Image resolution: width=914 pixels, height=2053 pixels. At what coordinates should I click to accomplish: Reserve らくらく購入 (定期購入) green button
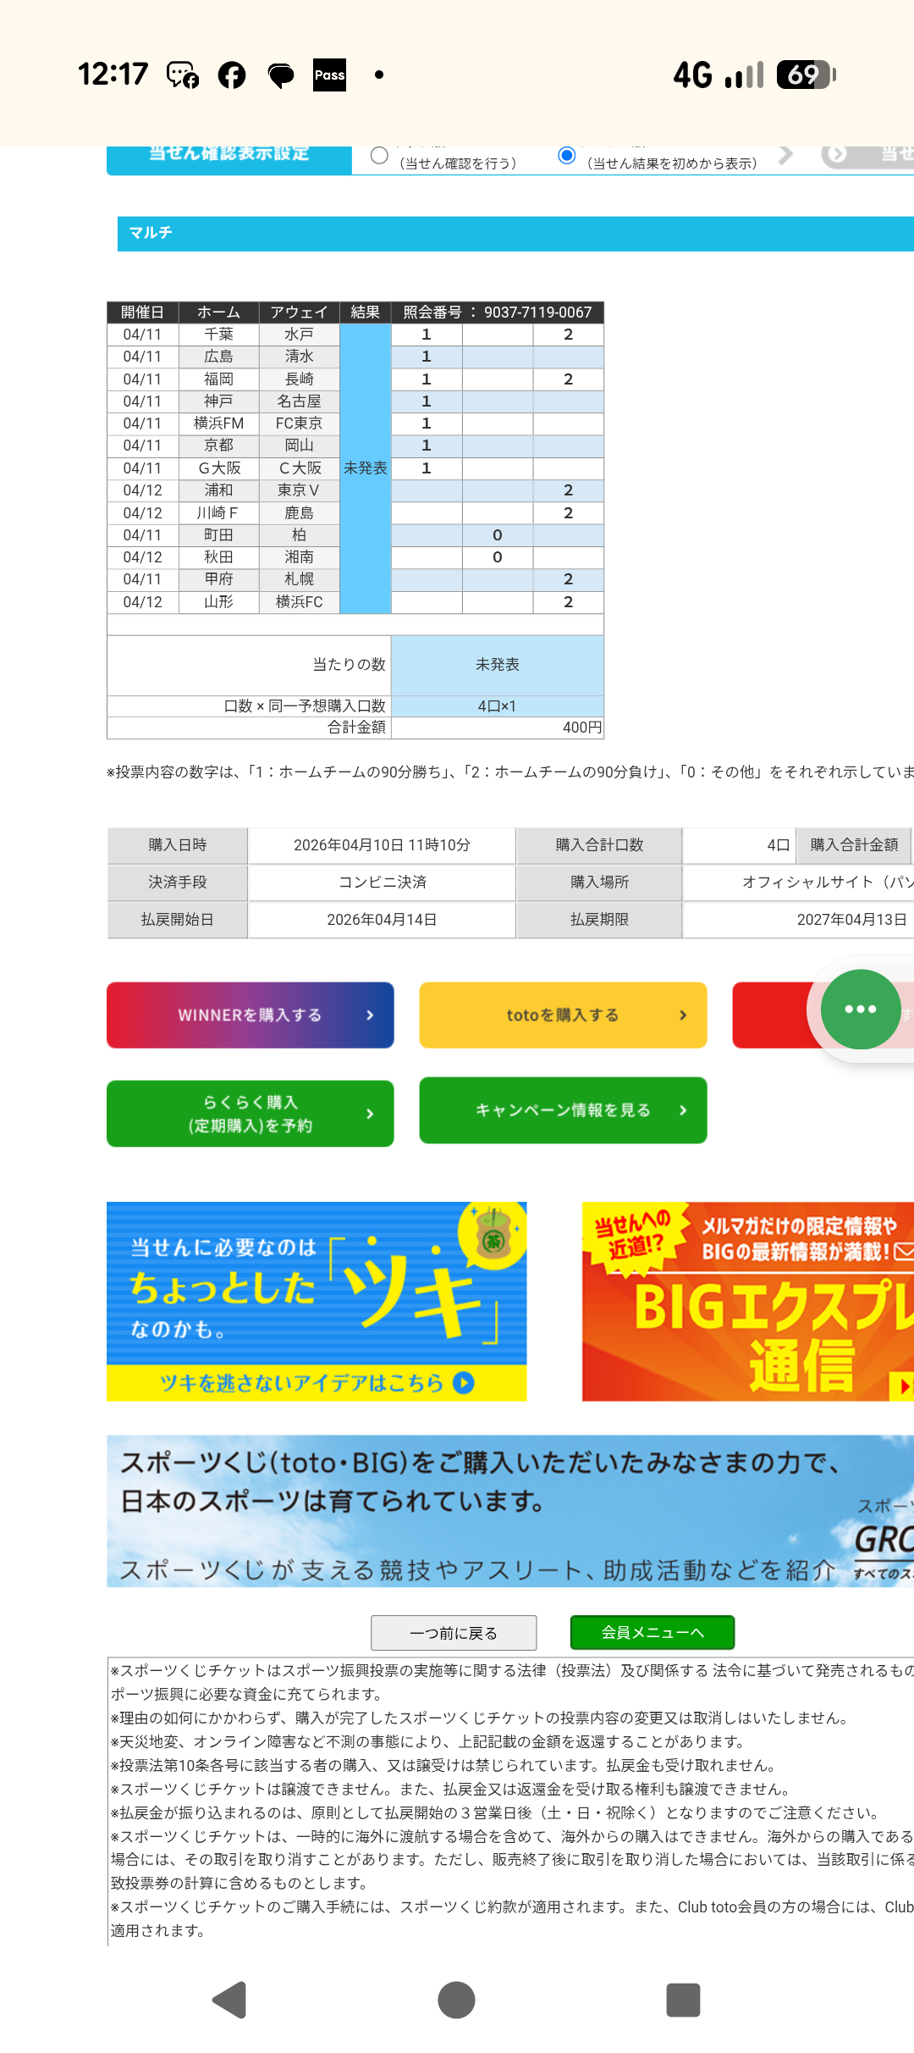point(250,1113)
